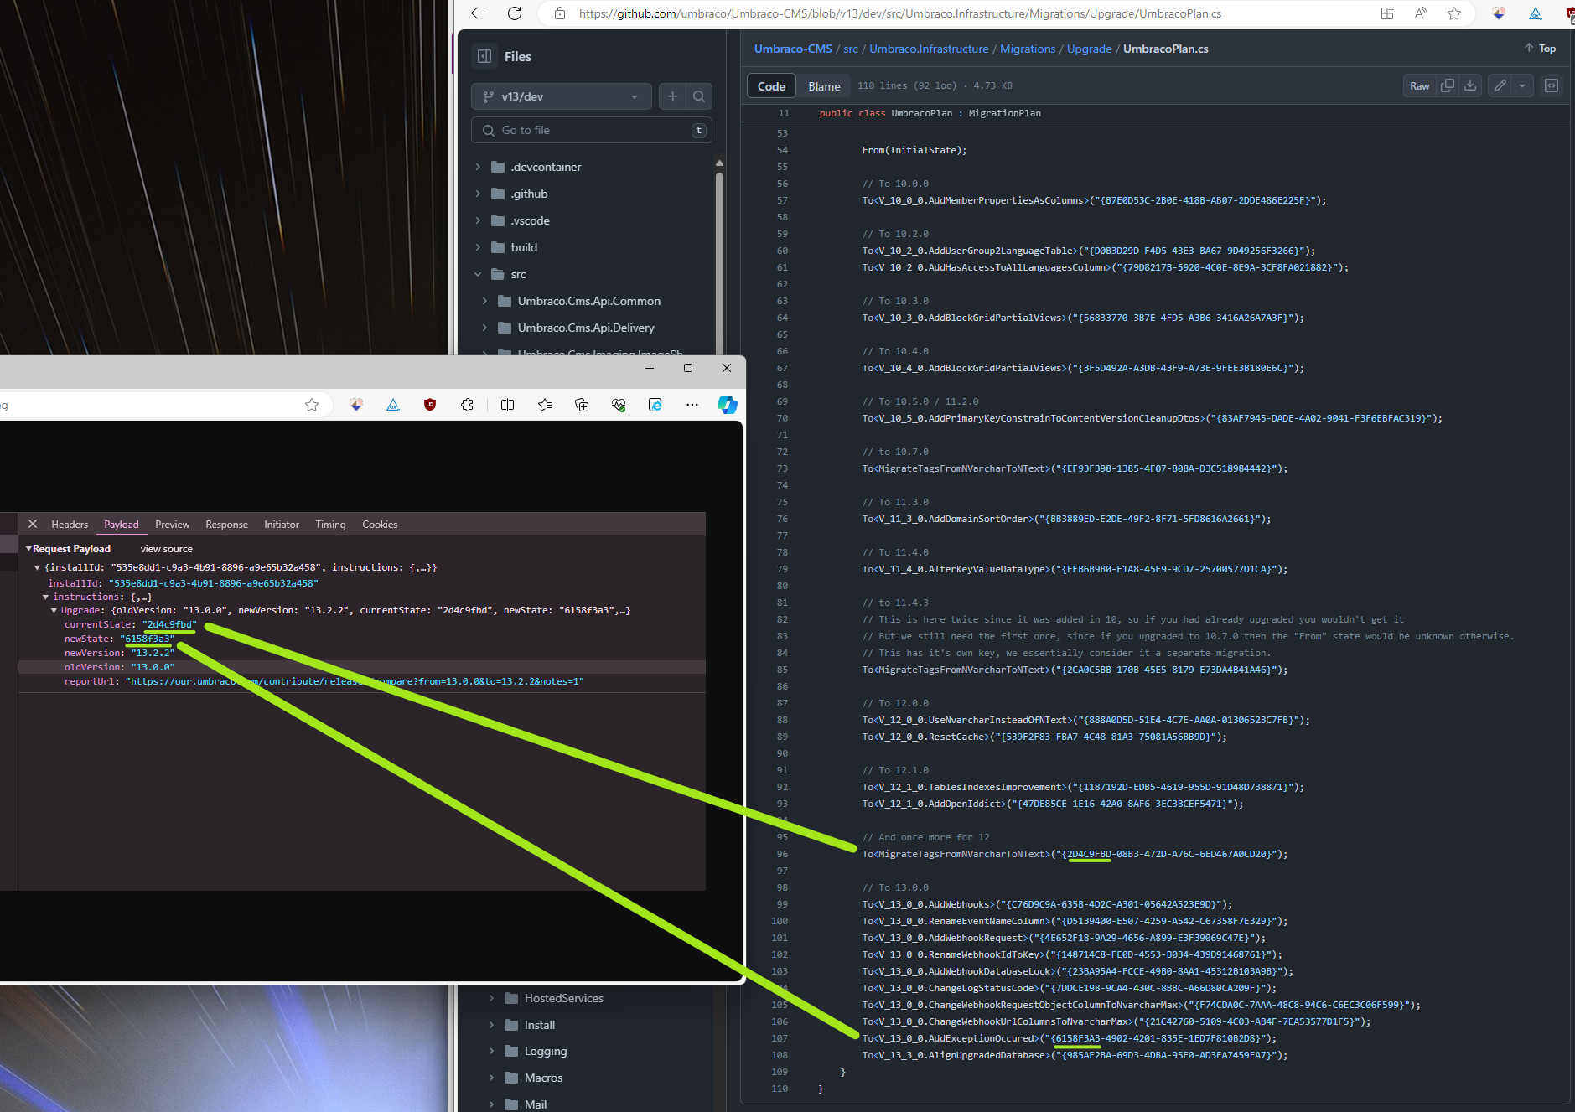Expand Umbraco.Cms.Api.Common folder
The width and height of the screenshot is (1575, 1112).
(x=484, y=301)
